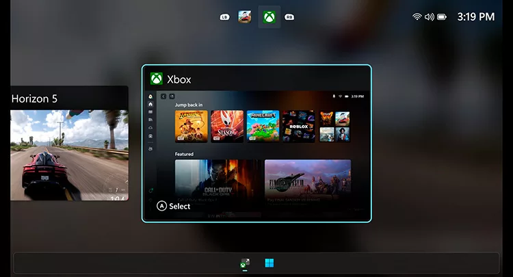The height and width of the screenshot is (277, 513).
Task: Open the Roblox game tile
Action: (299, 127)
